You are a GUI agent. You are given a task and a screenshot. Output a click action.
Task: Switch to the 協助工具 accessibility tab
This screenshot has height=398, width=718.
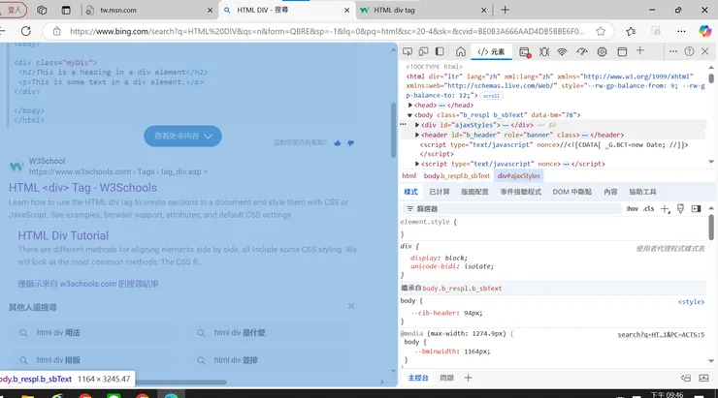click(x=642, y=192)
